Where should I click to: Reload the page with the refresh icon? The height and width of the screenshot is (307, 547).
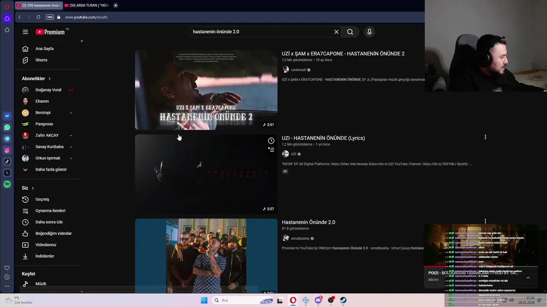point(38,17)
